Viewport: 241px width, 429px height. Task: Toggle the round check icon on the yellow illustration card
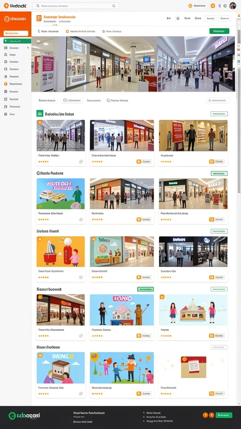[x=81, y=277]
